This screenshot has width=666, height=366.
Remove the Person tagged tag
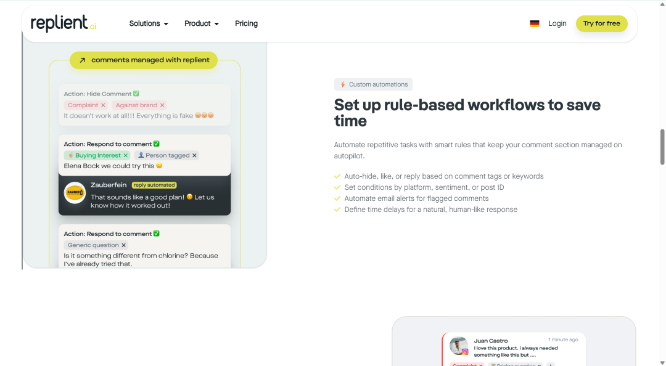click(x=194, y=155)
